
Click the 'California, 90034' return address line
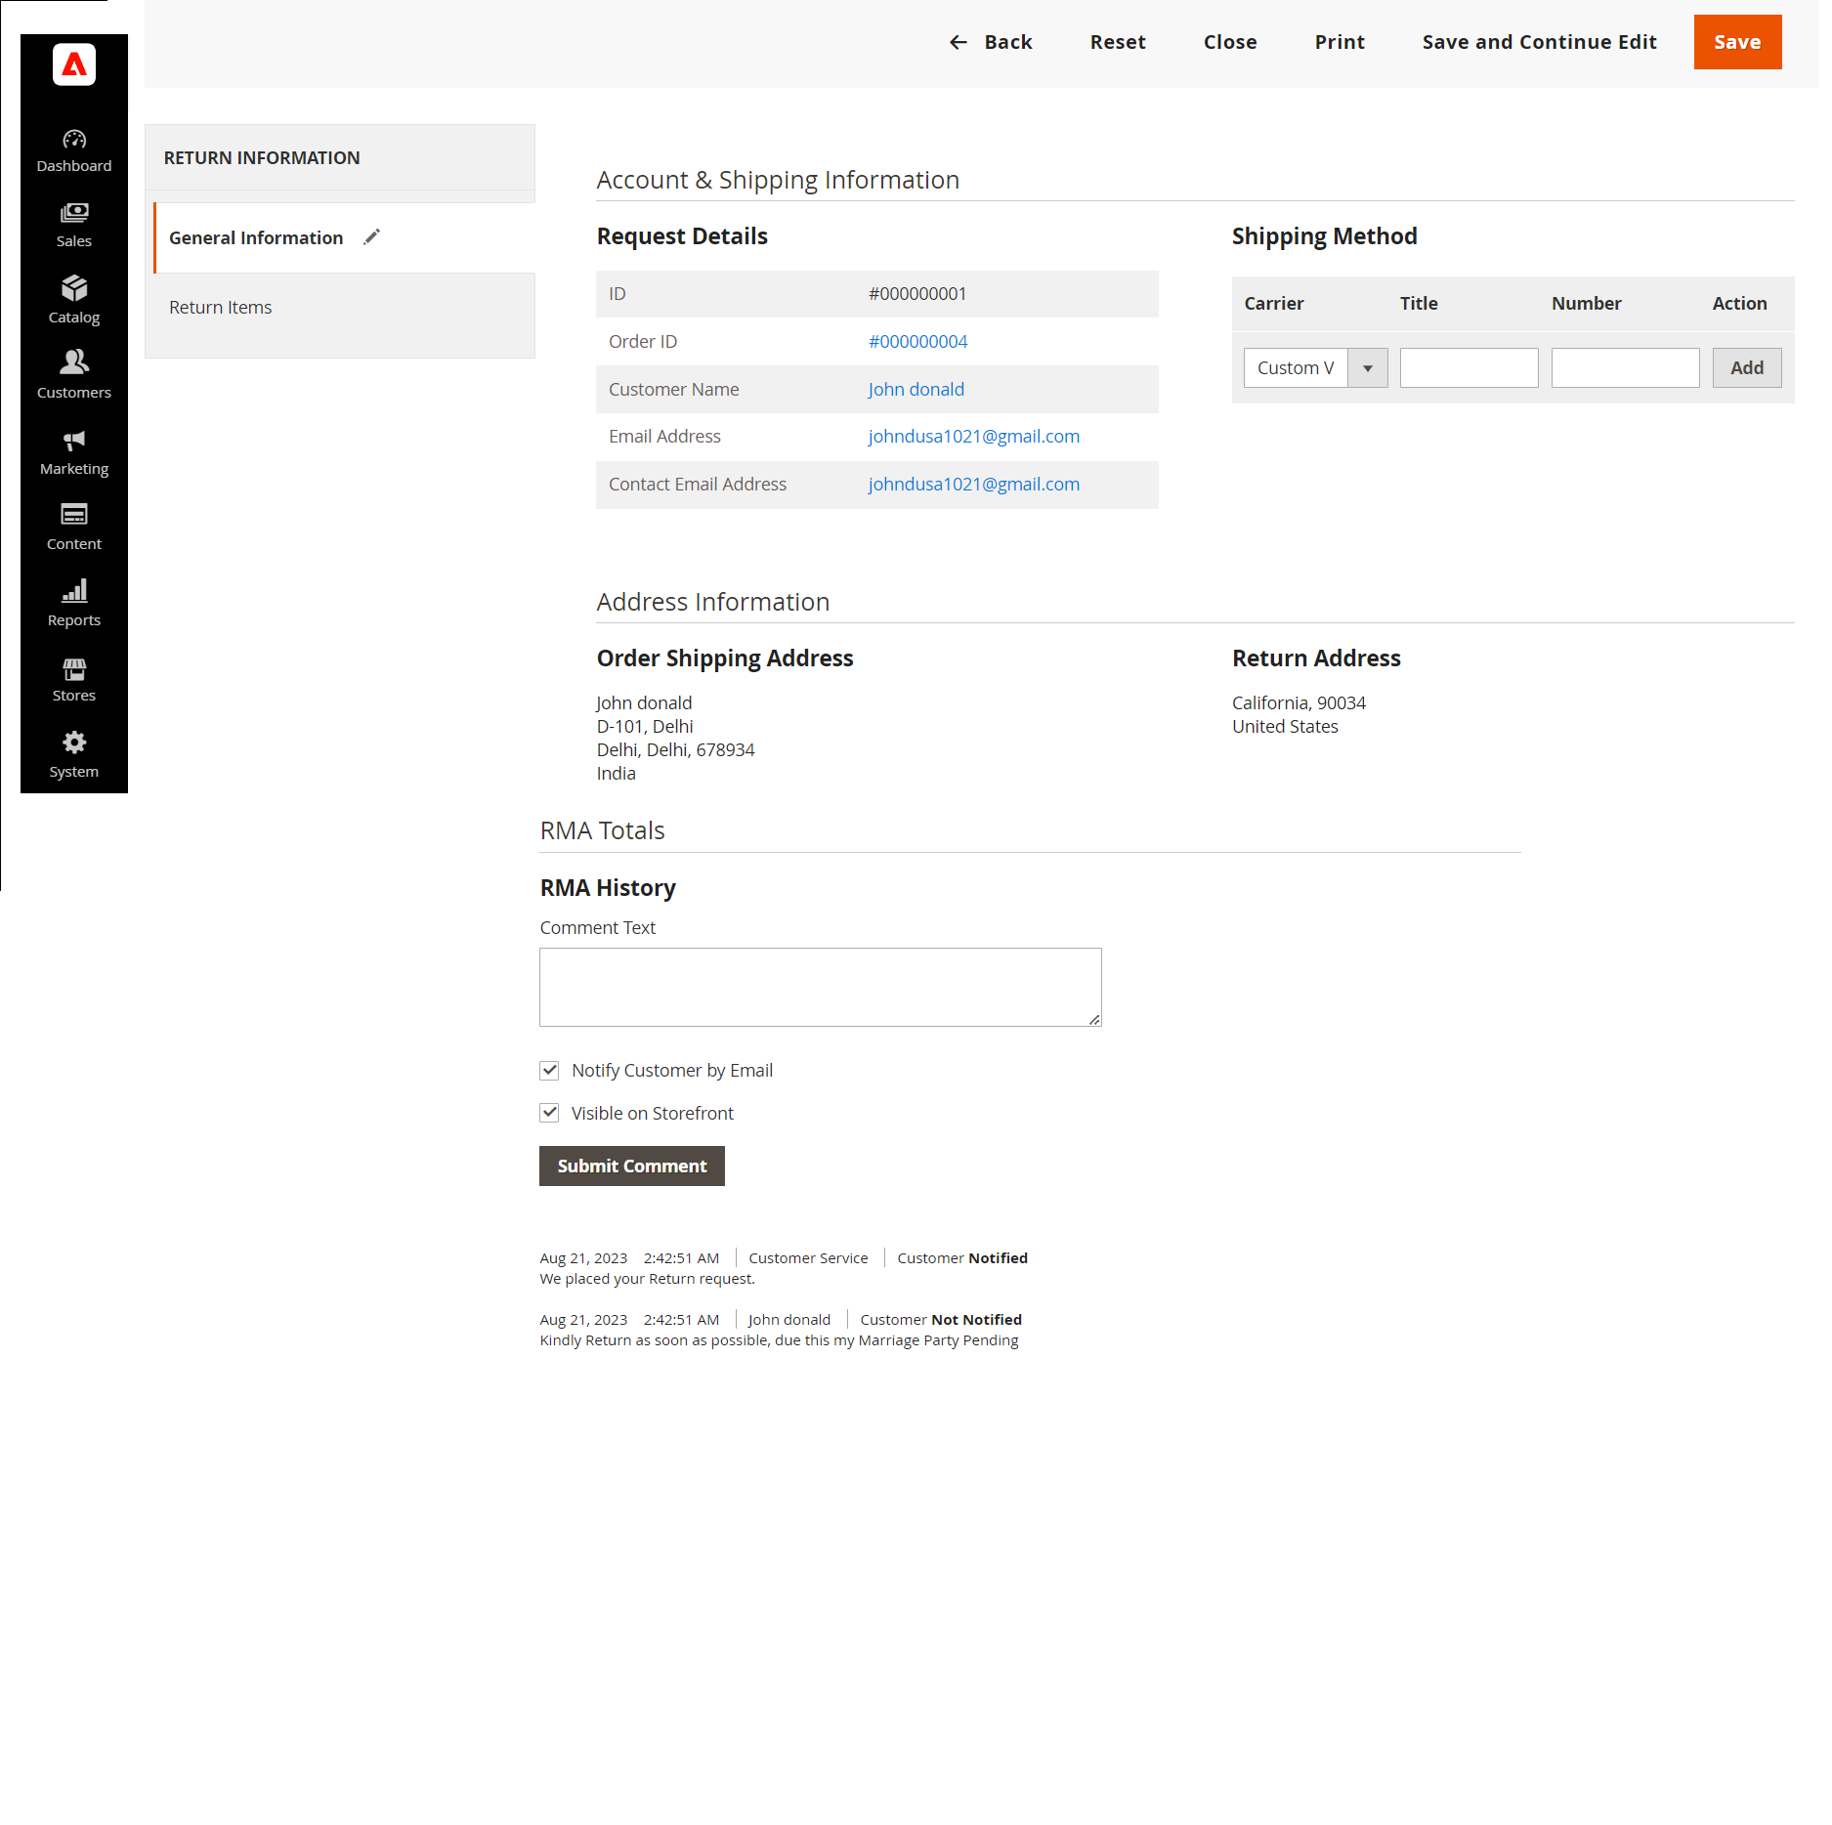[1299, 703]
